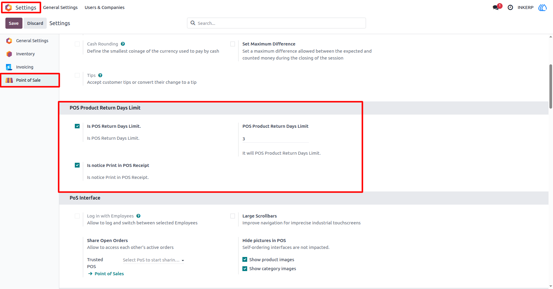Click the user avatar logo at top right
Screen dimensions: 553x289
(x=543, y=7)
